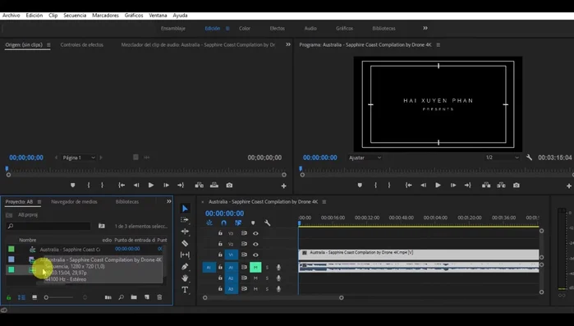The height and width of the screenshot is (326, 574).
Task: Open Archivo menu
Action: [11, 16]
